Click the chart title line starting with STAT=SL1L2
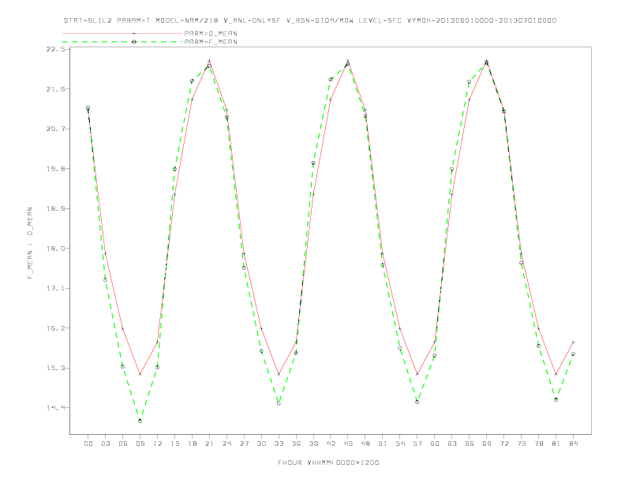 309,21
